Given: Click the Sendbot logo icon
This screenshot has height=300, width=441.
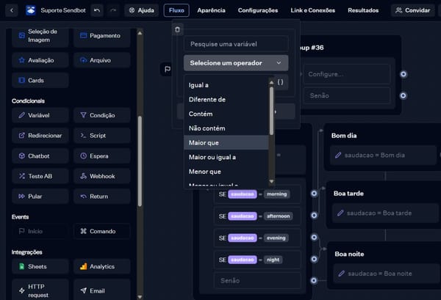Looking at the screenshot, I should pos(31,10).
